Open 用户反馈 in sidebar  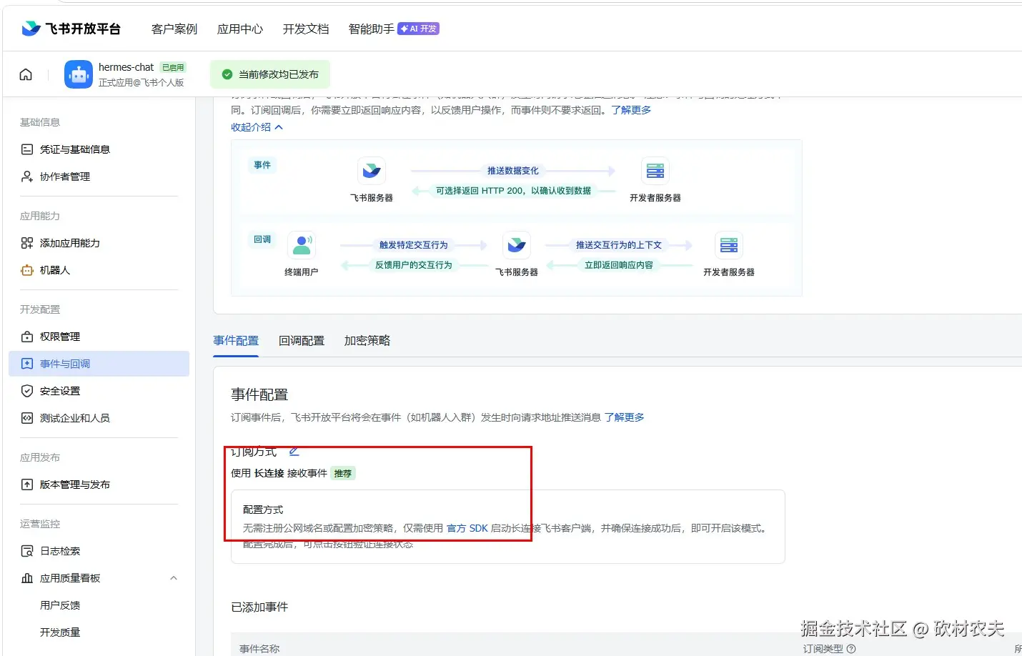60,605
